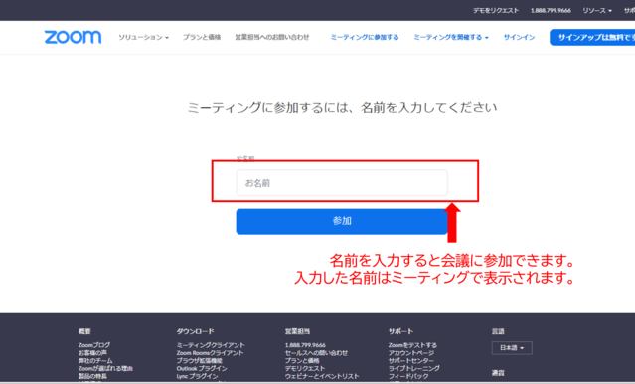Open the サポートセンター footer link
635x384 pixels.
pyautogui.click(x=411, y=360)
